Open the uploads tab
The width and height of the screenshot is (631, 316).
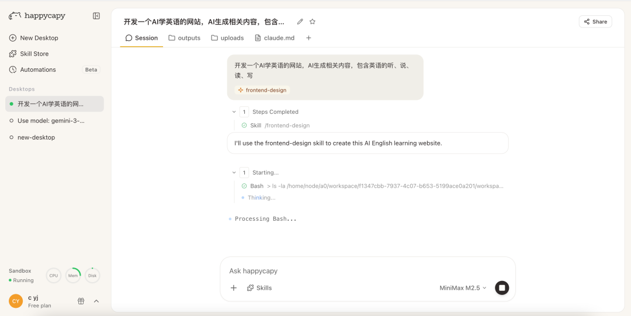(x=227, y=38)
